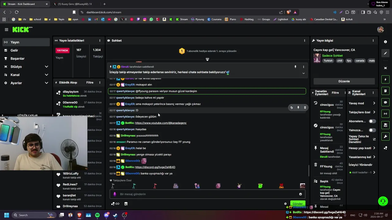Click lightning bolt icon in right sidebar
The height and width of the screenshot is (220, 392).
click(386, 79)
